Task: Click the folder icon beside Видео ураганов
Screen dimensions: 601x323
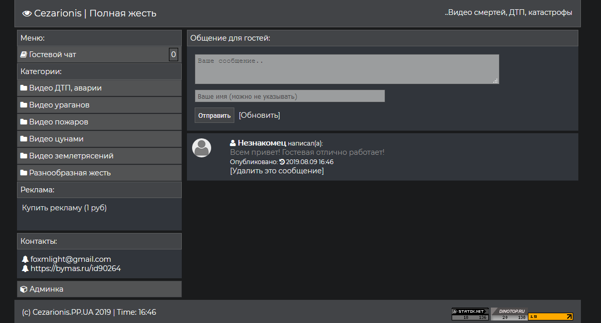Action: coord(24,105)
